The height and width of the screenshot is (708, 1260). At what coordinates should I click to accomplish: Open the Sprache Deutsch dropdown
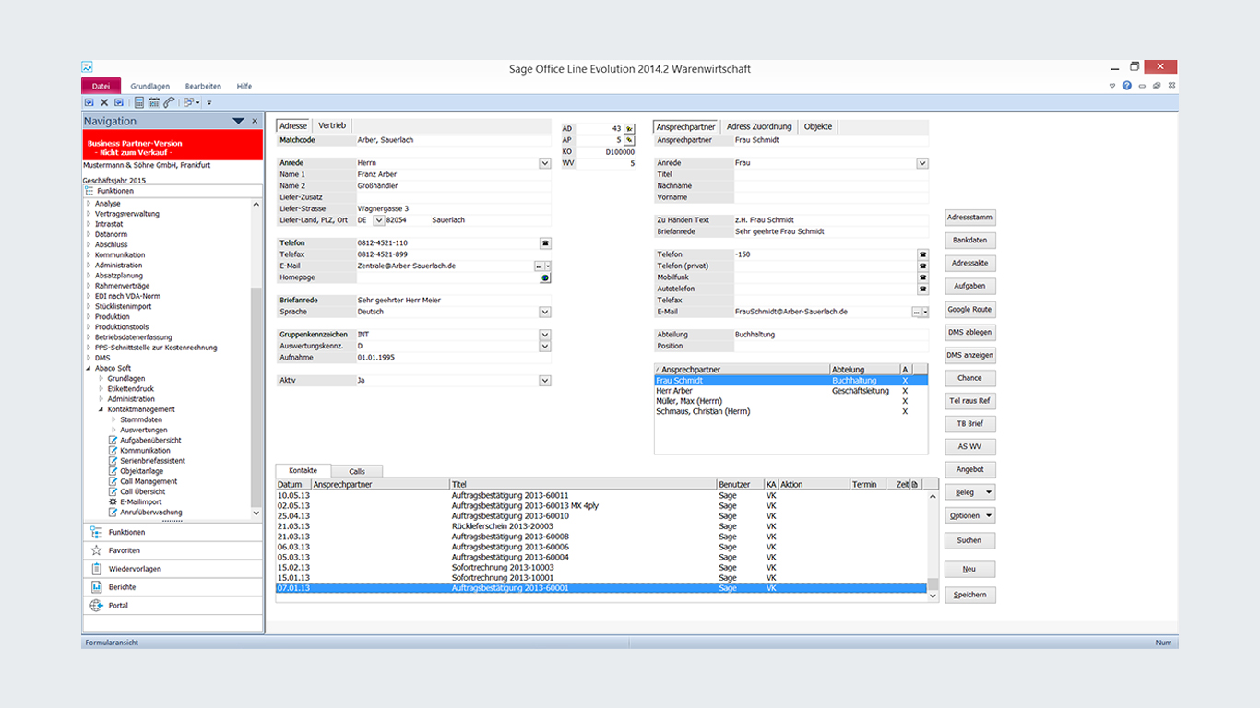point(545,313)
